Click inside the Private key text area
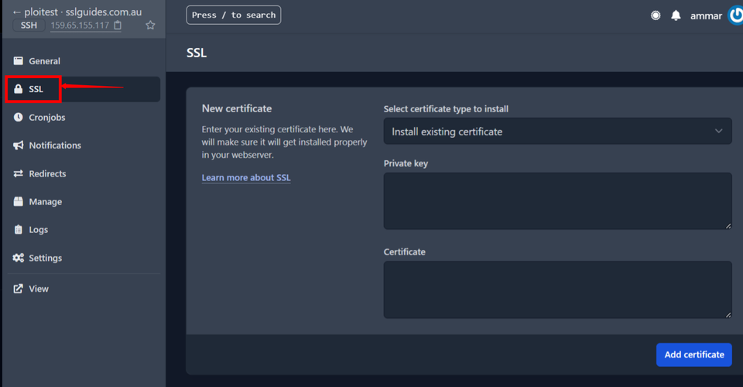The image size is (743, 387). tap(557, 201)
